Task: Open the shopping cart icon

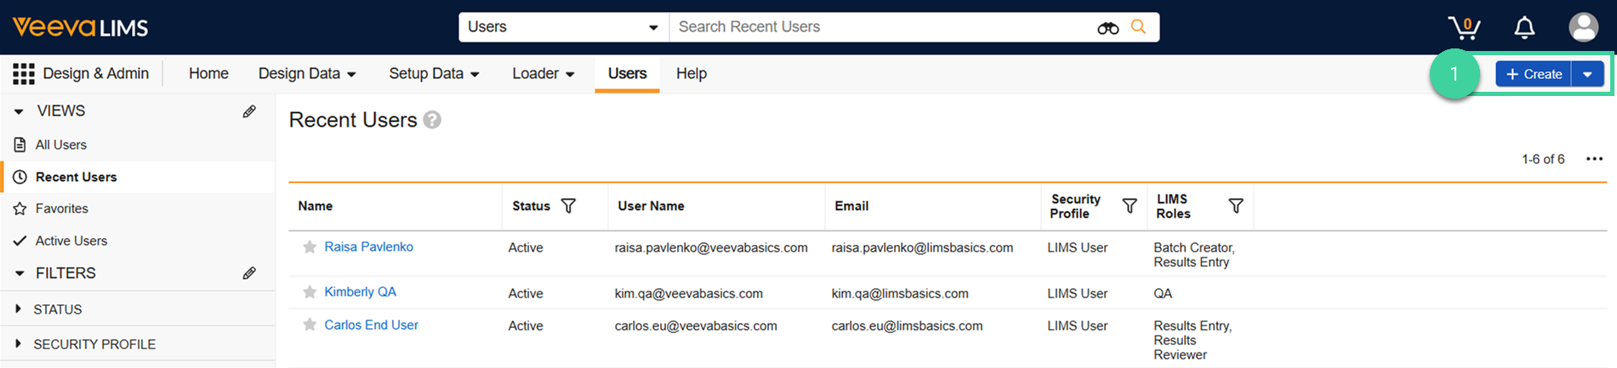Action: point(1464,27)
